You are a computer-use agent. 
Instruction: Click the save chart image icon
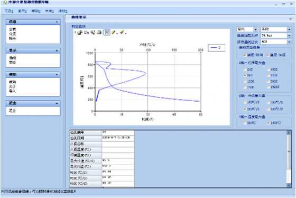(x=80, y=33)
